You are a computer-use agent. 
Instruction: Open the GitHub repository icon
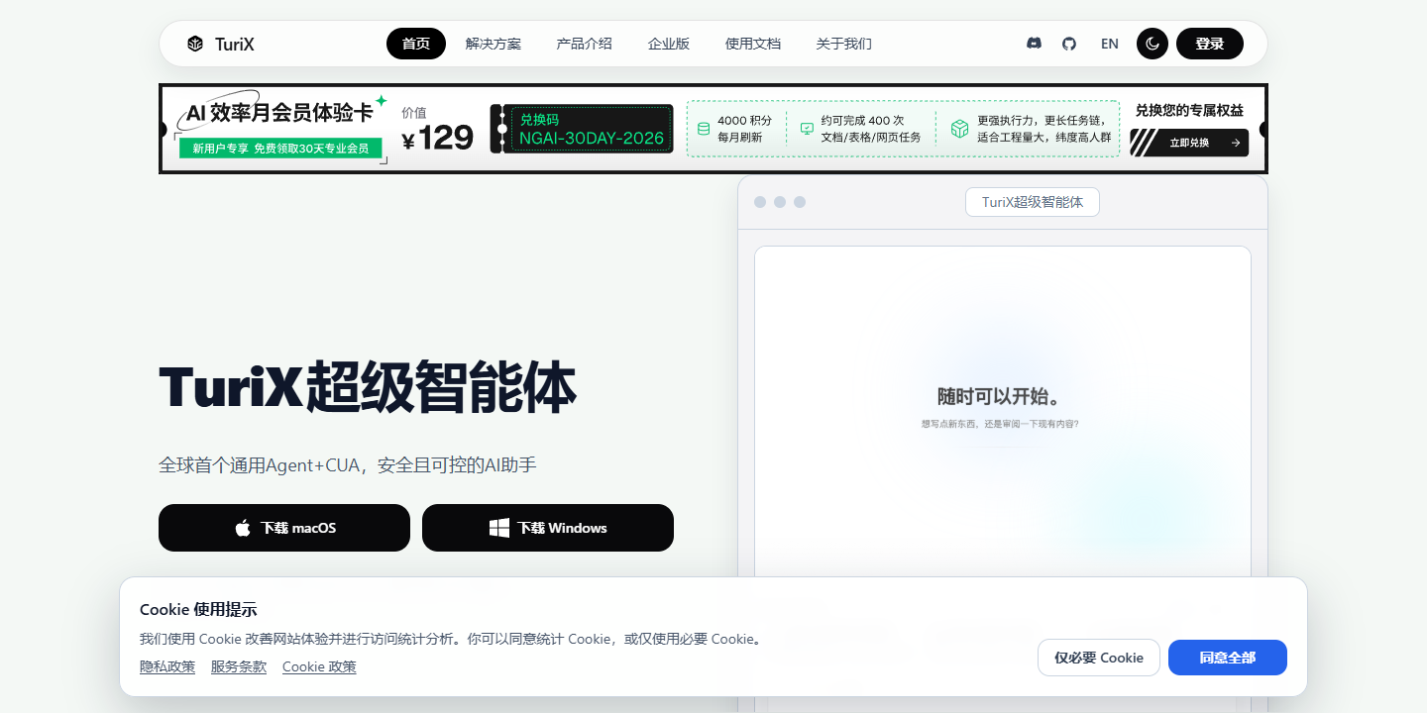[x=1069, y=44]
